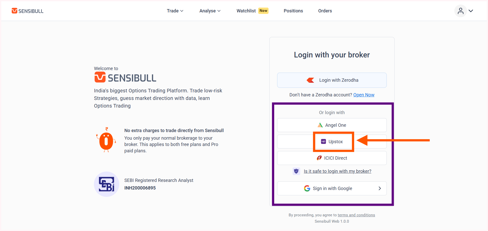Screen dimensions: 488x231
Task: Select the INH200006895 registration number
Action: (140, 188)
